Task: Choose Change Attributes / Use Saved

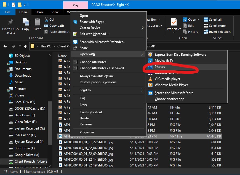Action: pos(102,68)
